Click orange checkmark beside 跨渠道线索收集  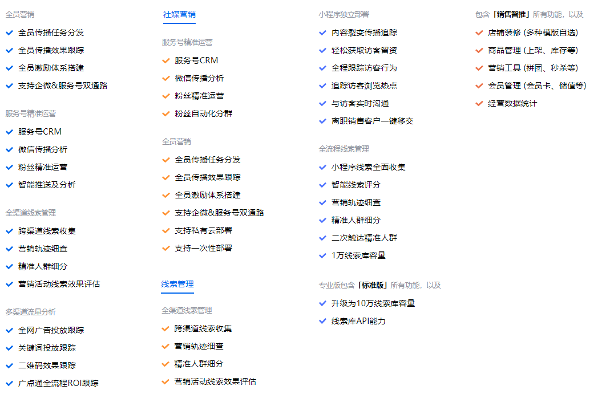point(165,328)
